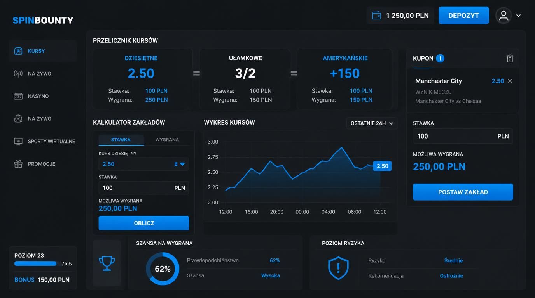
Task: Open the Ostatnie 24H range dropdown
Action: (372, 123)
